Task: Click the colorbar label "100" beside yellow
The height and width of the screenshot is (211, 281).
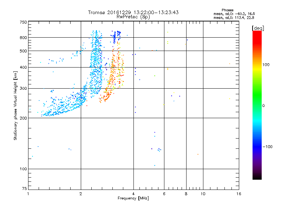Action: [266, 65]
